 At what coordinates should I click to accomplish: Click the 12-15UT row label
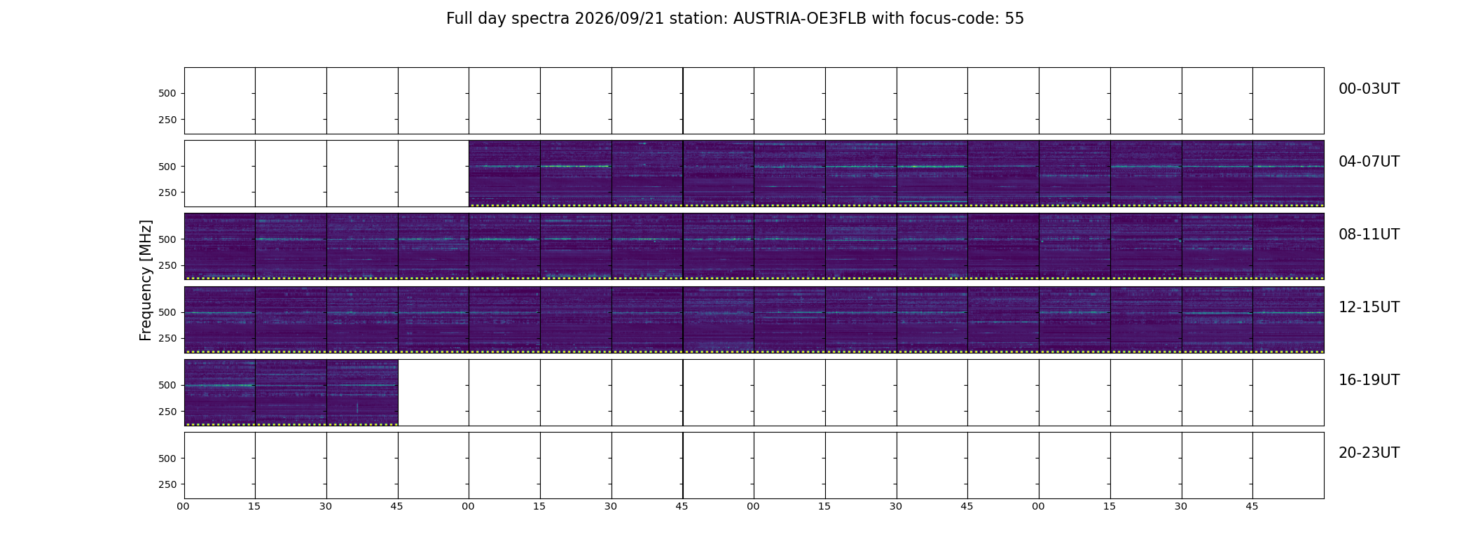coord(1369,307)
